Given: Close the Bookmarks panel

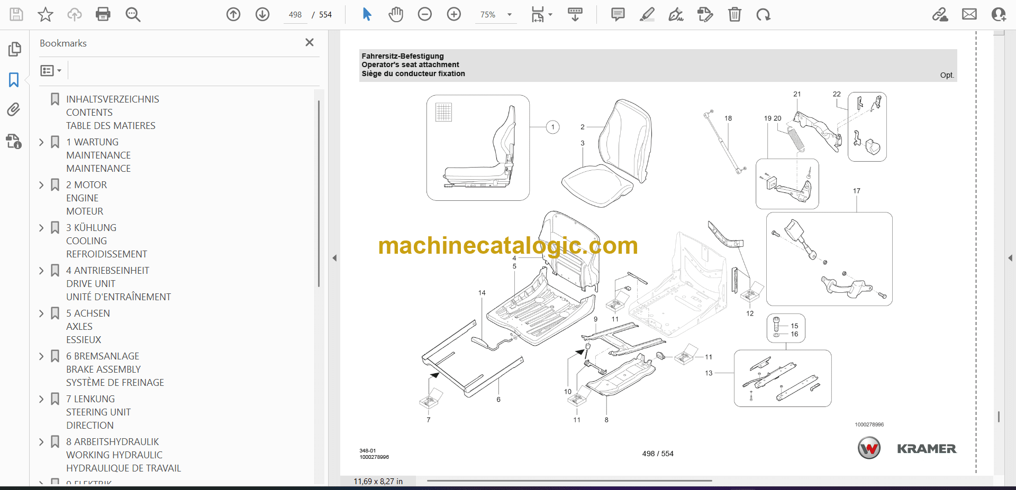Looking at the screenshot, I should [x=310, y=42].
